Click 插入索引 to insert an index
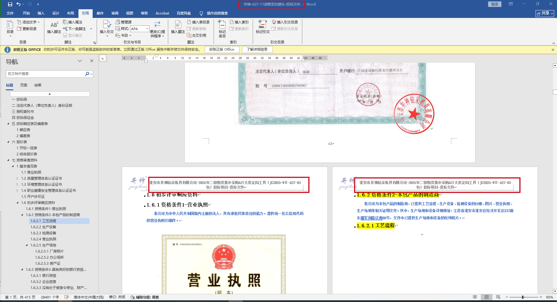This screenshot has width=557, height=302. [239, 22]
